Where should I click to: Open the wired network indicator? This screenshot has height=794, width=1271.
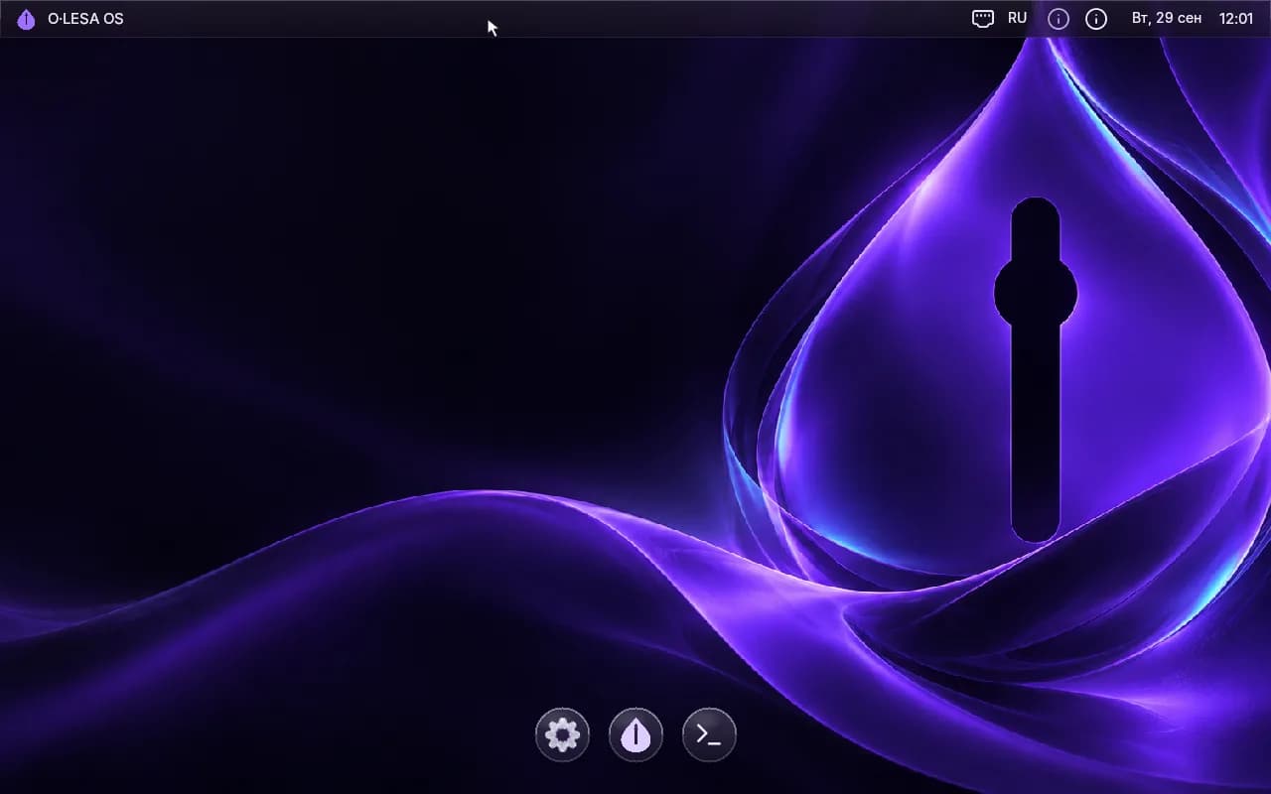pos(982,19)
